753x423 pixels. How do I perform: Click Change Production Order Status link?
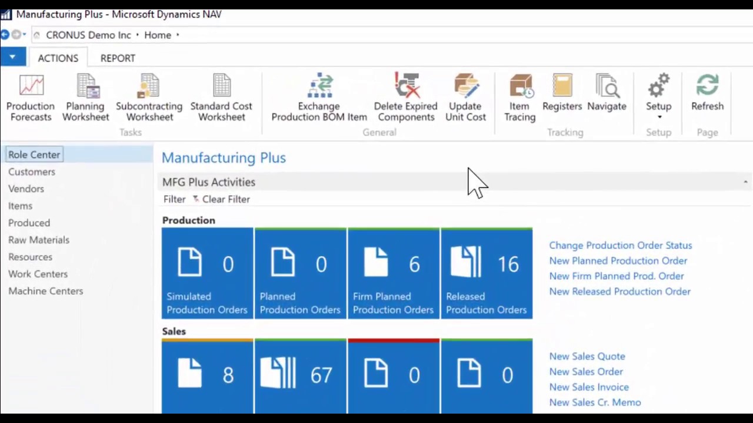[x=620, y=246]
